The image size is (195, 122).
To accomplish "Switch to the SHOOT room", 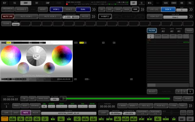I will (x=26, y=3).
